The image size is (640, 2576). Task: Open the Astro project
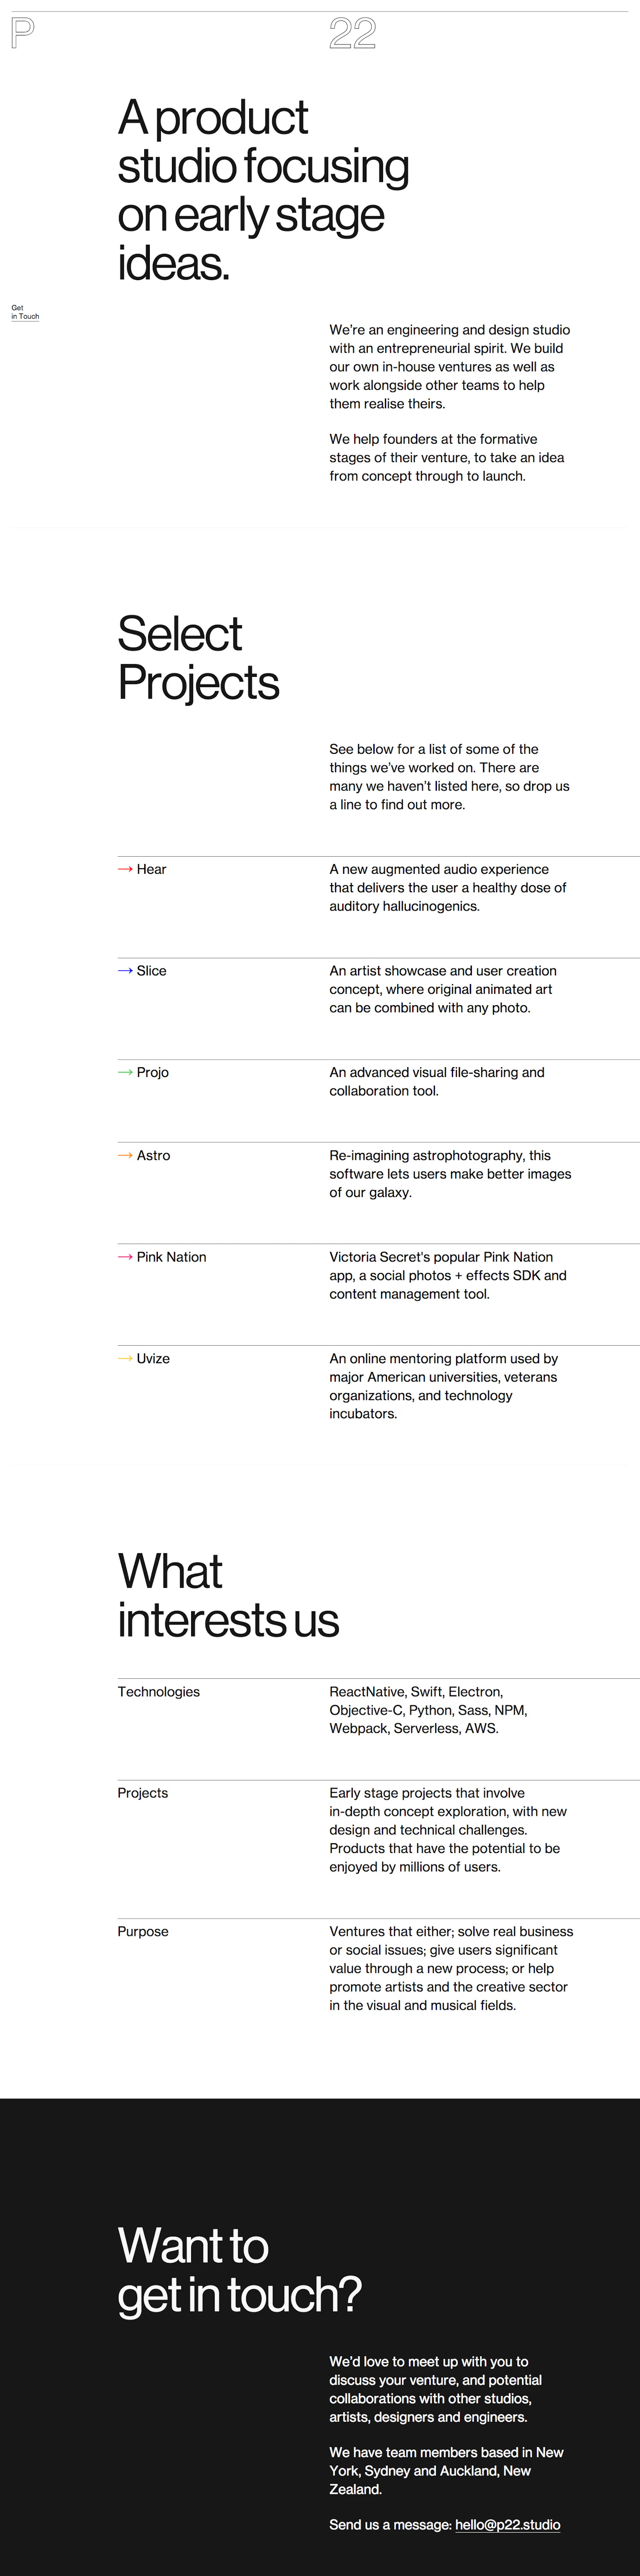pyautogui.click(x=154, y=1155)
